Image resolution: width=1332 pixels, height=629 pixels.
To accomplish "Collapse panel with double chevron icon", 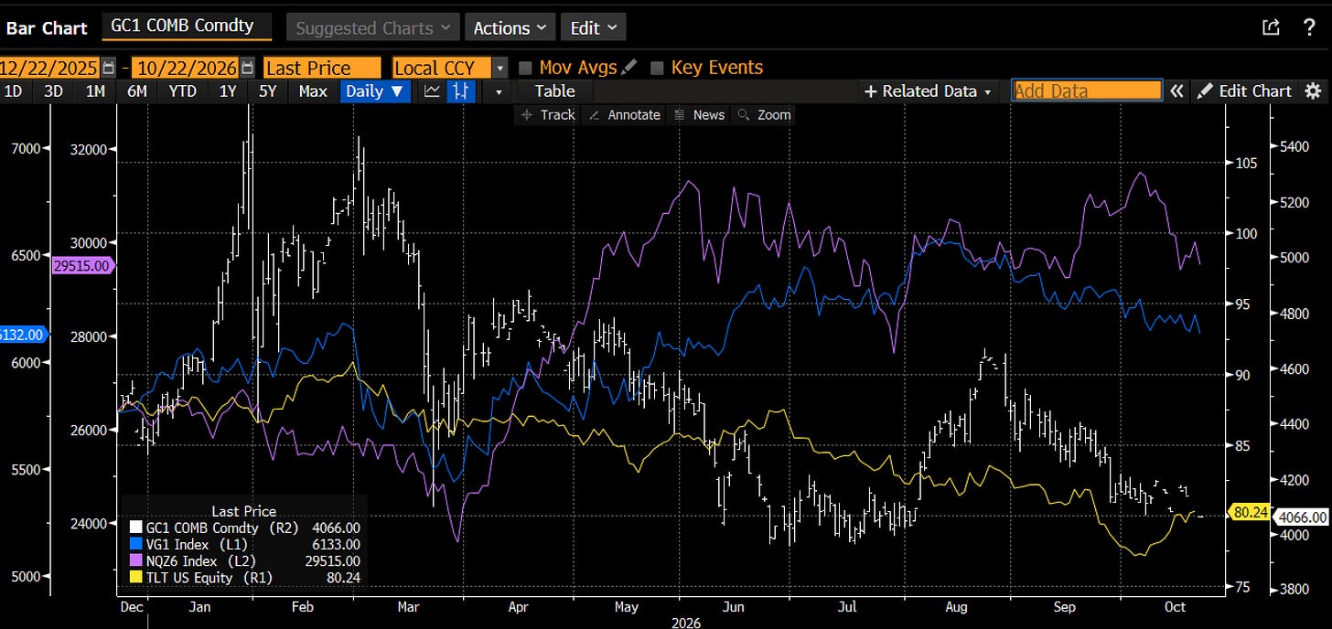I will pos(1177,91).
